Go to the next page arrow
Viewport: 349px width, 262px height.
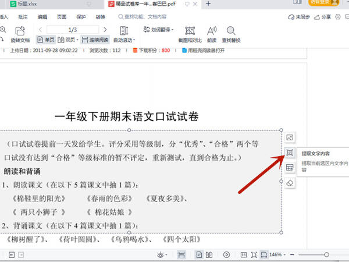[x=105, y=30]
